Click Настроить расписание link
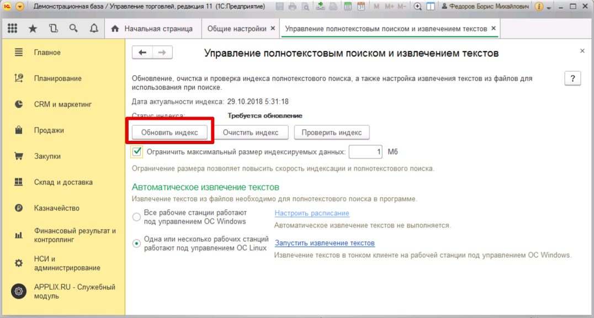The height and width of the screenshot is (318, 594). pyautogui.click(x=312, y=213)
